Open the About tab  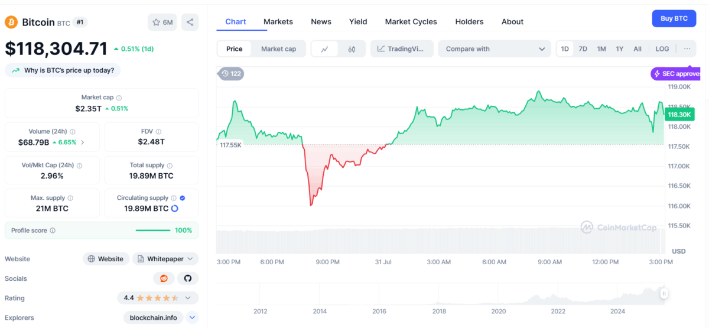click(x=512, y=21)
